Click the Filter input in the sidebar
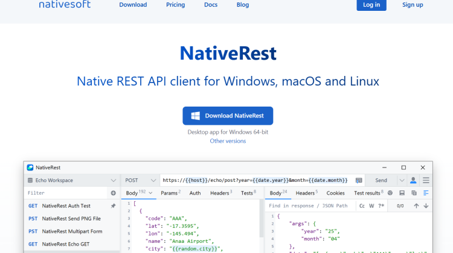This screenshot has height=253, width=453. [66, 193]
